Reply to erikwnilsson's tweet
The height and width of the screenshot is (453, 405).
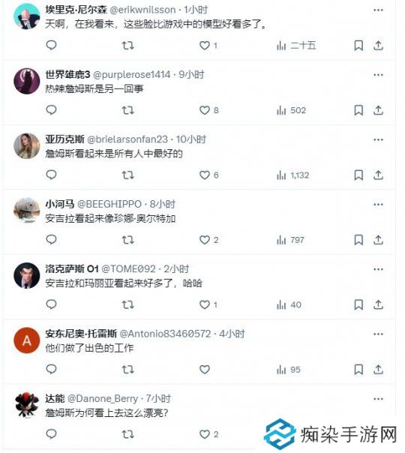[x=51, y=45]
